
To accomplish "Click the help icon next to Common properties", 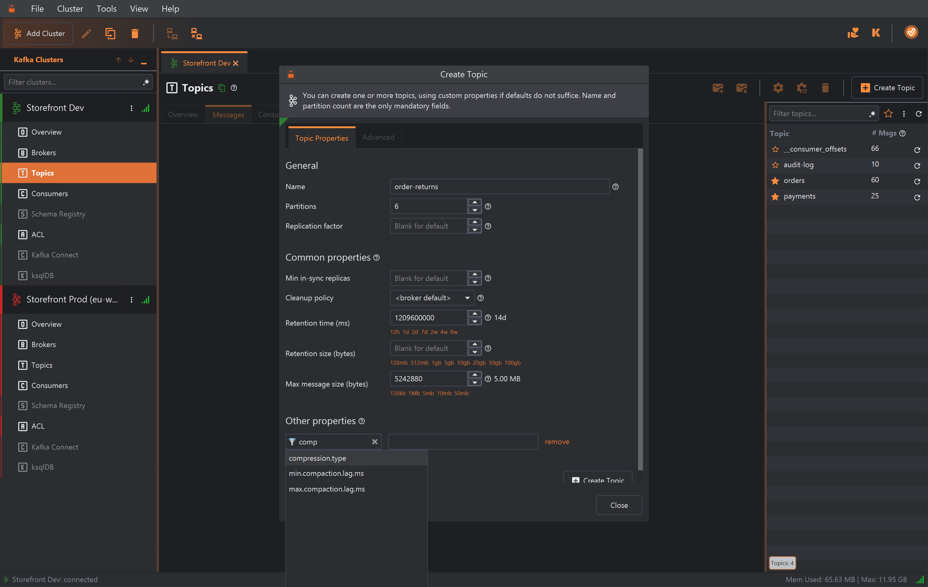I will click(x=376, y=258).
